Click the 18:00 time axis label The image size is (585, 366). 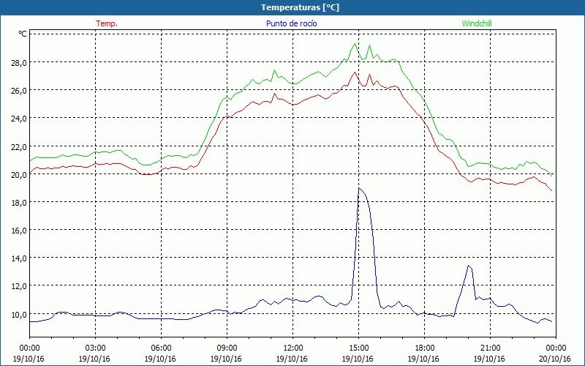(x=425, y=348)
